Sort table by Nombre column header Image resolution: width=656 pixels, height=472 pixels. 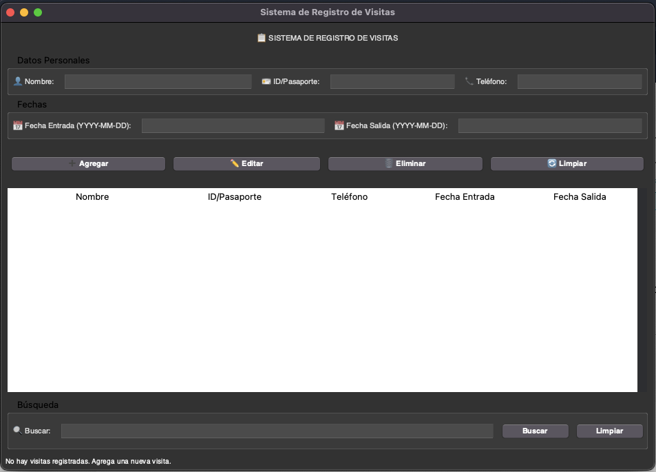coord(92,197)
